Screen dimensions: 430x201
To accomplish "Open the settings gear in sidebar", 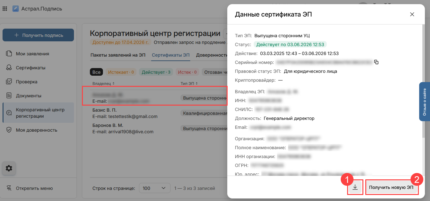I will pos(9,168).
